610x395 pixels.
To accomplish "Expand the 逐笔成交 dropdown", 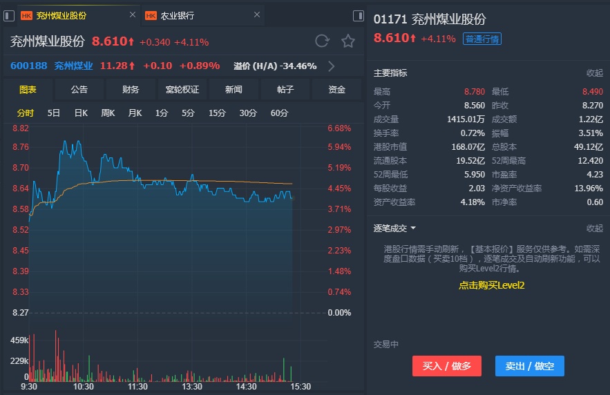I will pyautogui.click(x=413, y=229).
